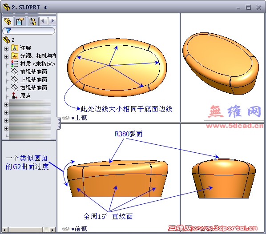The image size is (266, 234).
Task: Click the 材质 <未指定> material item
Action: coord(38,64)
